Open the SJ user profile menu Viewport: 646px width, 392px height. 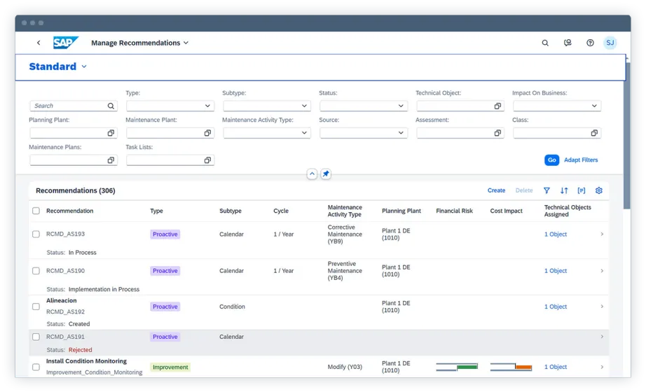[x=610, y=43]
